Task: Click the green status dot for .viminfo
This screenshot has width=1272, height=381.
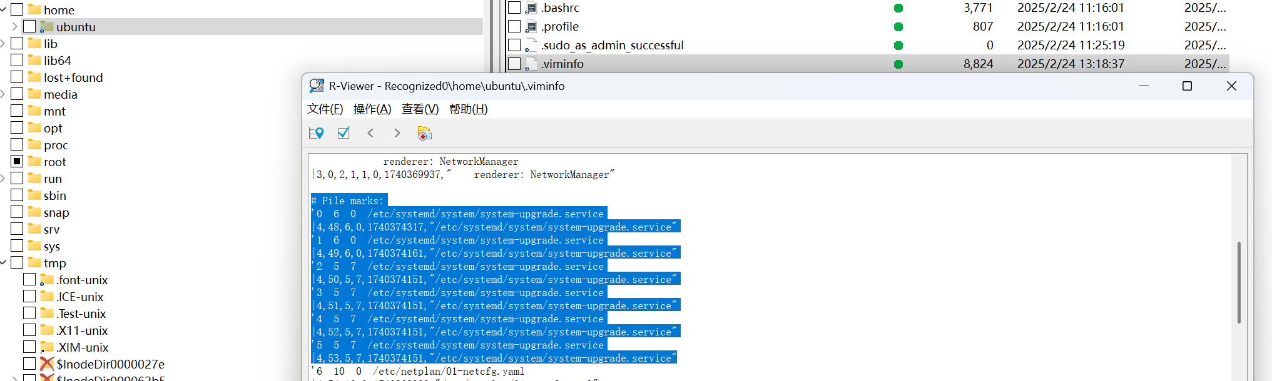Action: 898,64
